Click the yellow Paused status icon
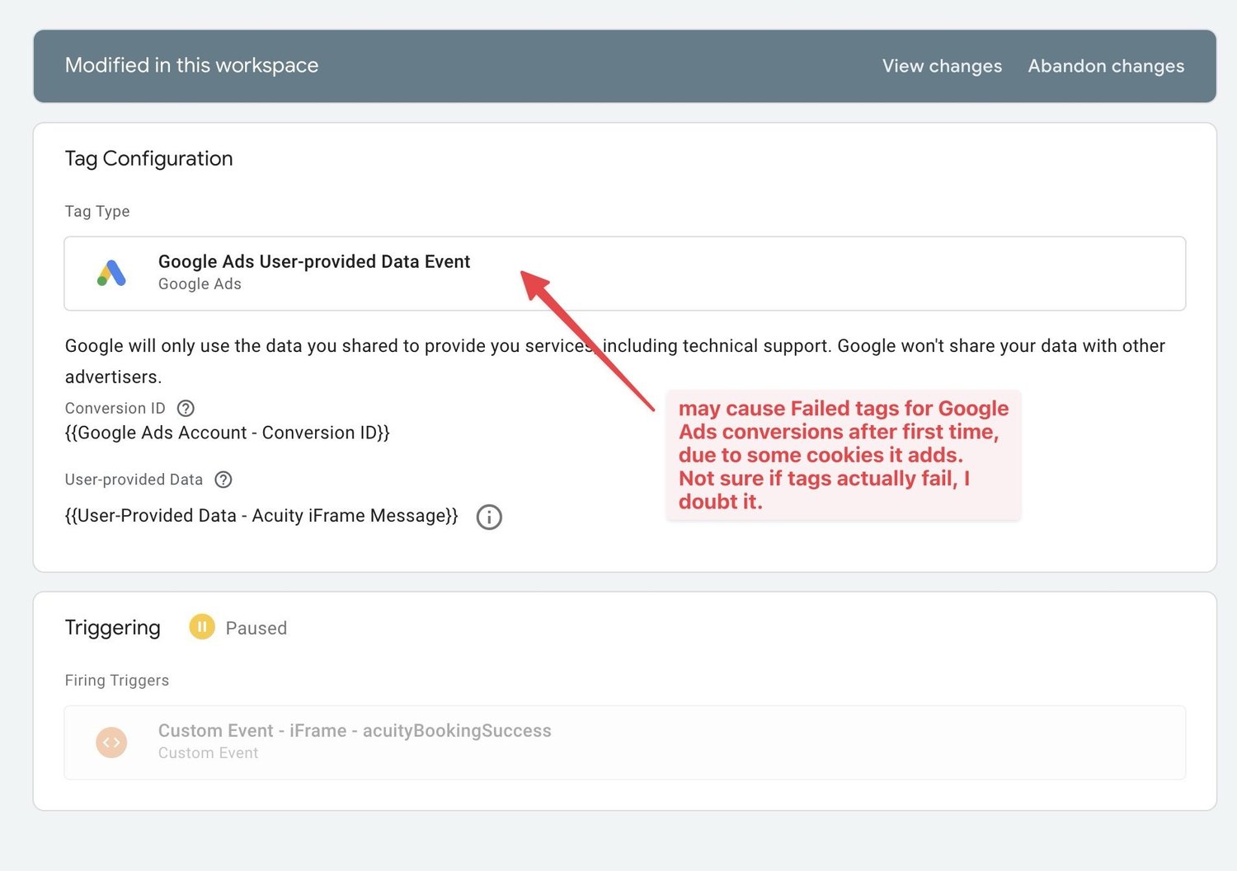Image resolution: width=1237 pixels, height=871 pixels. [x=202, y=627]
